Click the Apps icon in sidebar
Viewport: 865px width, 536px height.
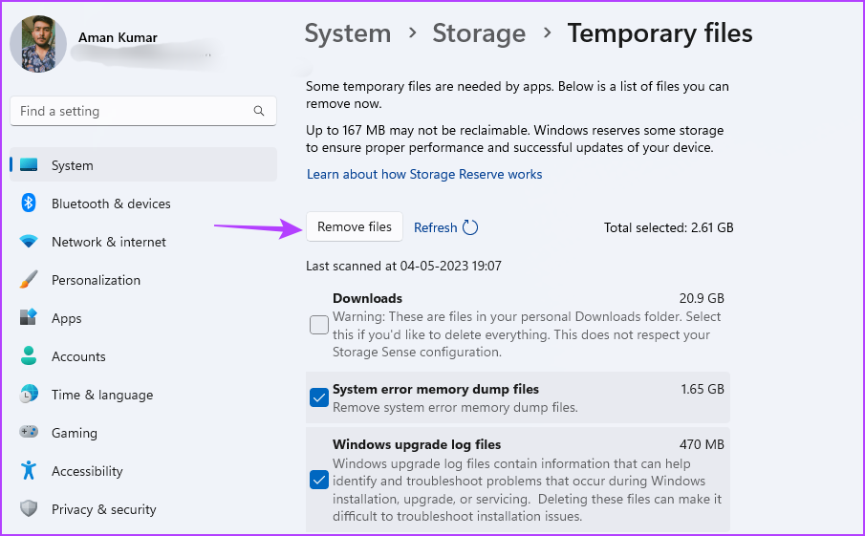[x=29, y=317]
